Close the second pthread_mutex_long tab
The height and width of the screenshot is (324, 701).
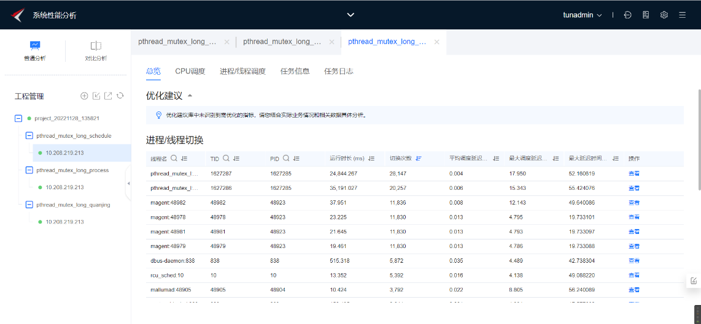[331, 42]
